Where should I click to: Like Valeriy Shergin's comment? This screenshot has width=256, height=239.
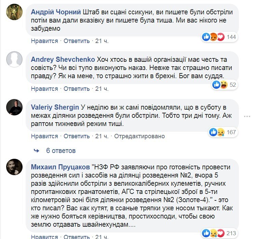[44, 136]
